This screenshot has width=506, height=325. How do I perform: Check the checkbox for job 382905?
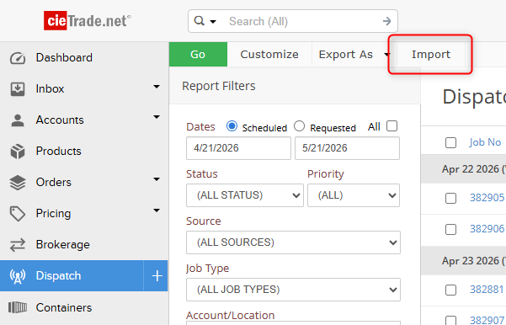point(450,198)
